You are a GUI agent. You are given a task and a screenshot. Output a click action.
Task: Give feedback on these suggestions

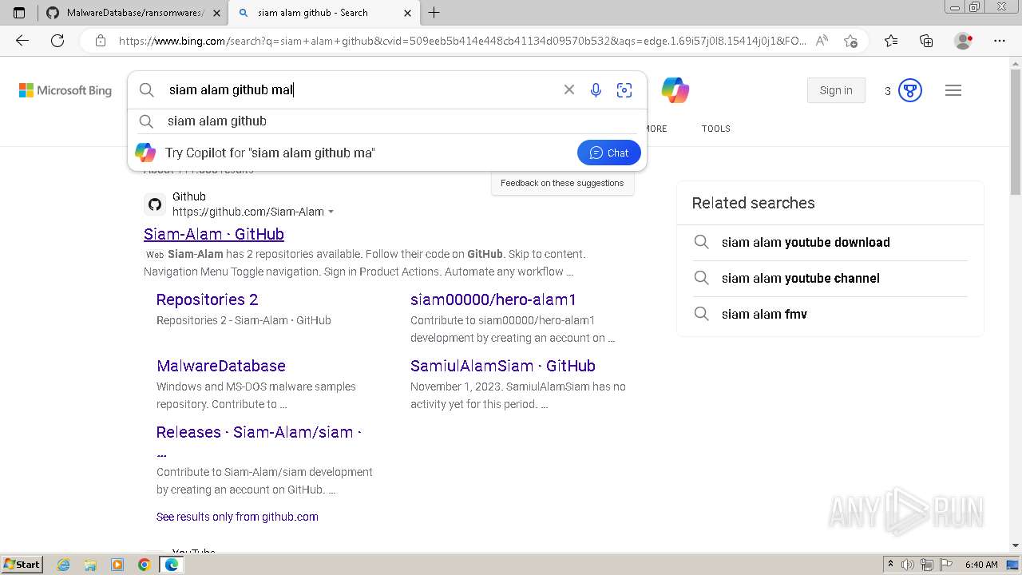click(x=562, y=183)
